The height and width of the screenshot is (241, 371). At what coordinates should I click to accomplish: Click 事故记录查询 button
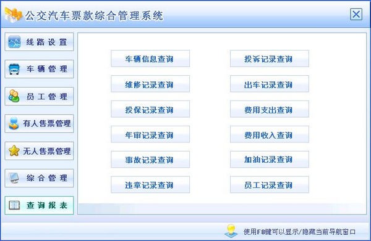point(150,160)
